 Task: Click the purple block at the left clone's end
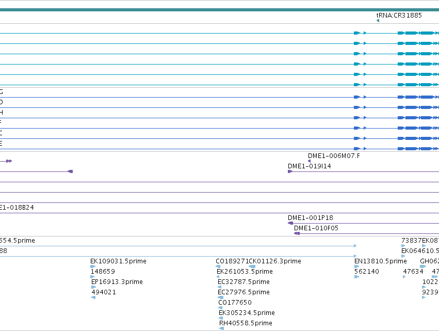[71, 171]
